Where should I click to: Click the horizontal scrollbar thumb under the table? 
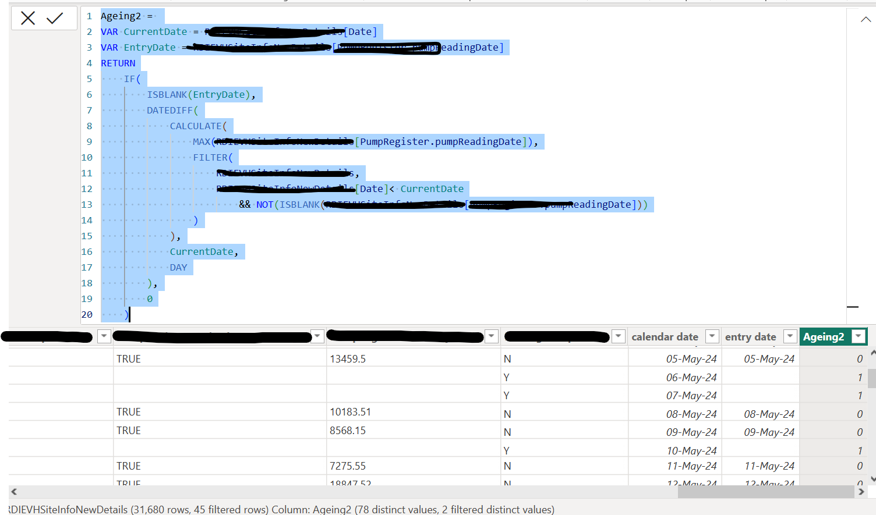tap(766, 492)
